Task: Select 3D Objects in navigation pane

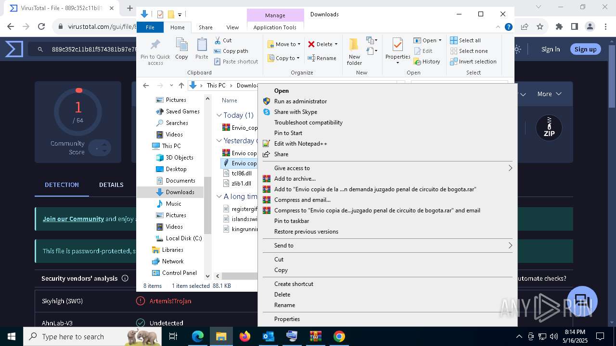Action: tap(175, 158)
